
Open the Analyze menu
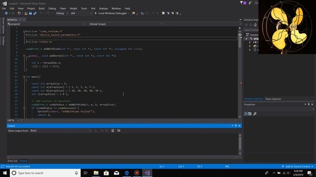pyautogui.click(x=103, y=8)
